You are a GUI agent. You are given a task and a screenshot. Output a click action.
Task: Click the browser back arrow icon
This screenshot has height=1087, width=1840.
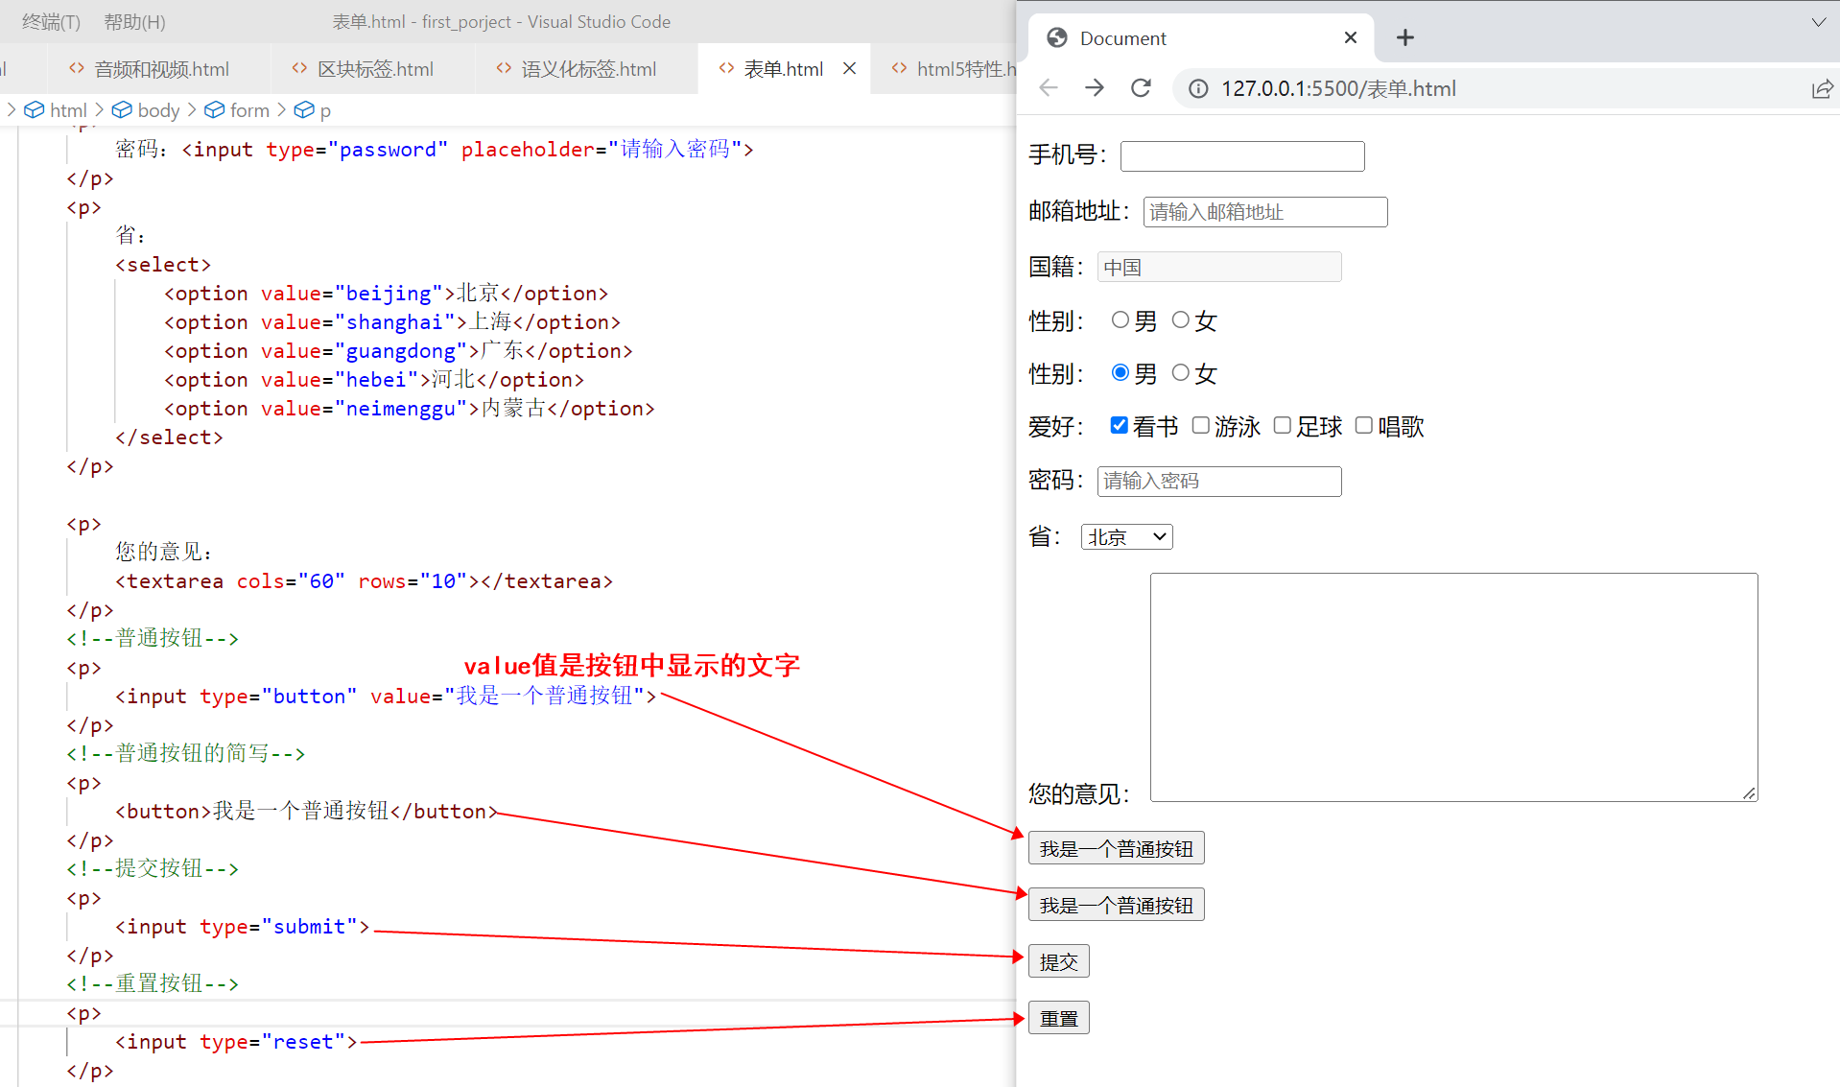(1049, 88)
